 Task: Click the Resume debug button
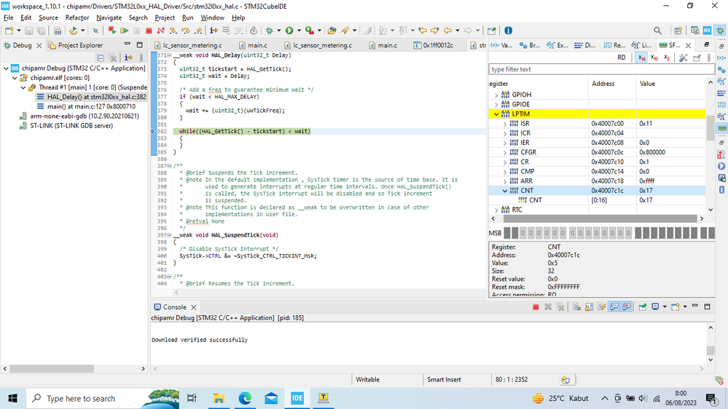pyautogui.click(x=124, y=31)
